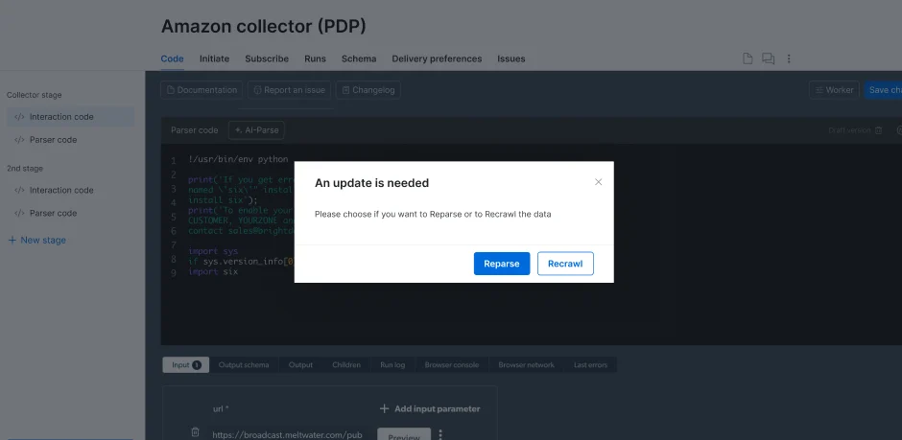
Task: Delete the url input row trash icon
Action: coord(195,432)
